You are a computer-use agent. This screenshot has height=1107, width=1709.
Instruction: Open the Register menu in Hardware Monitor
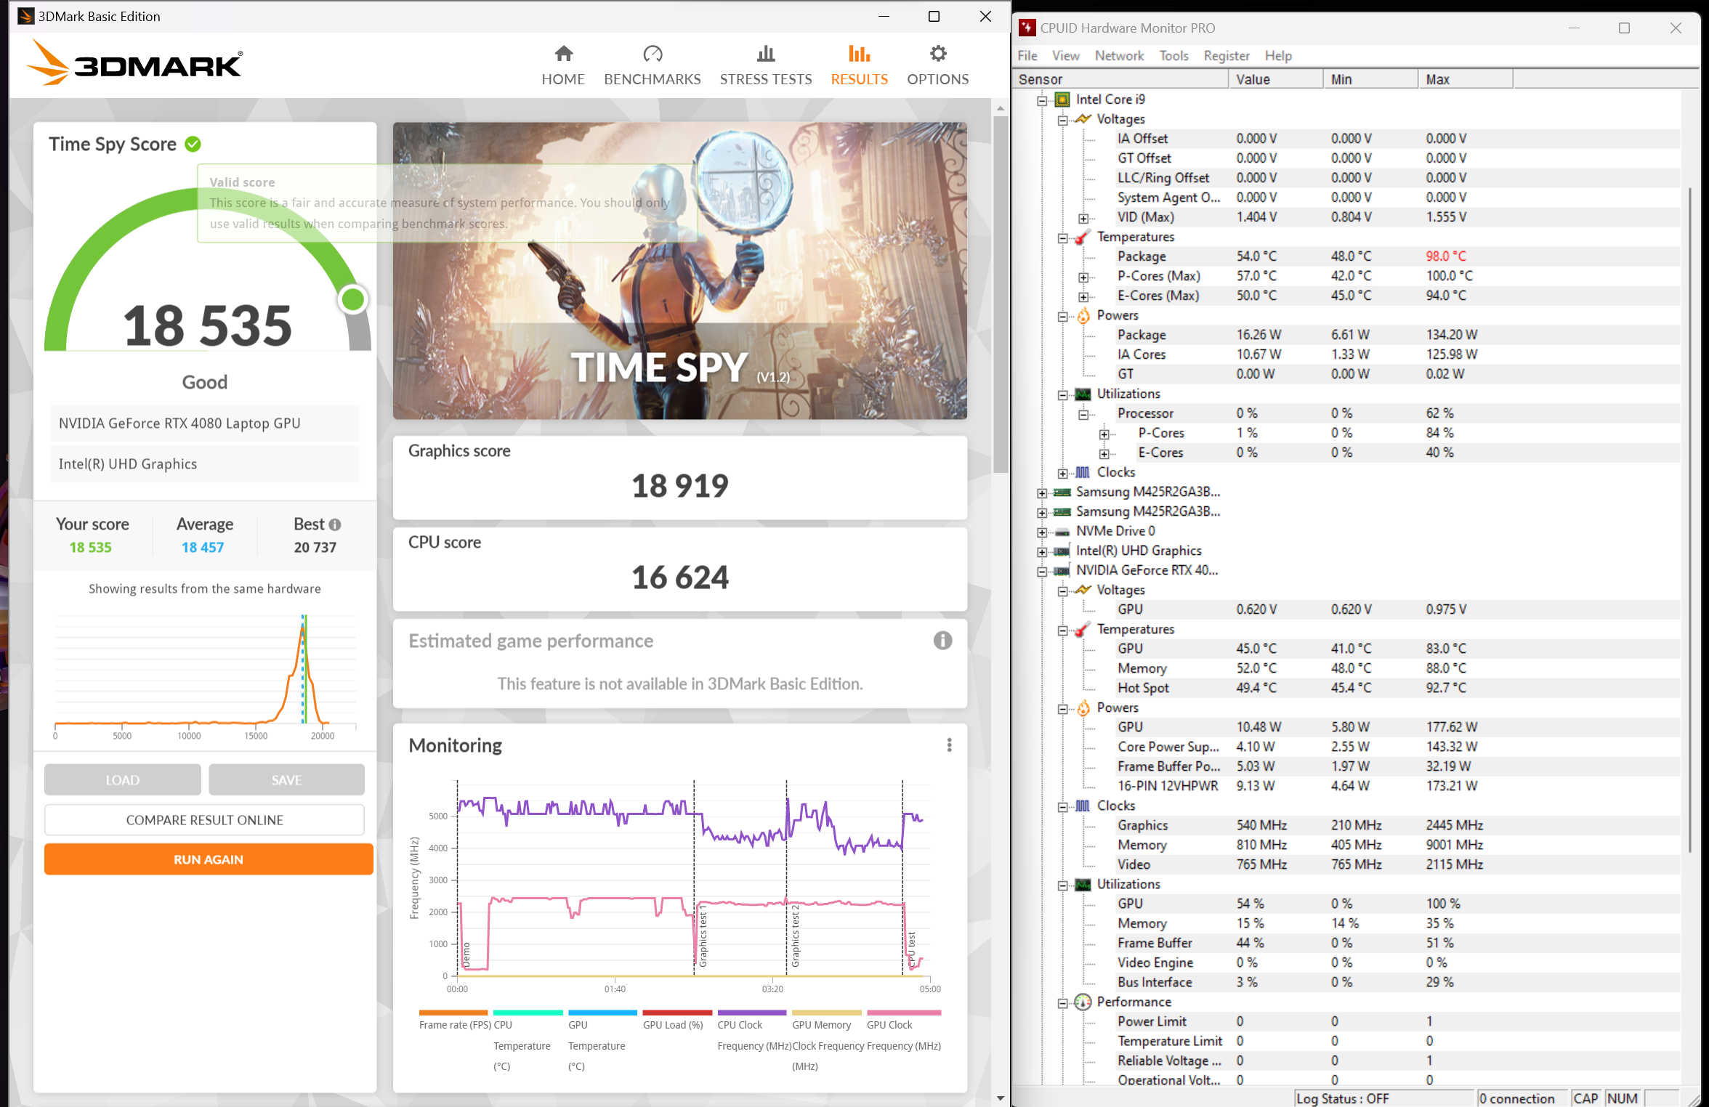click(1227, 56)
